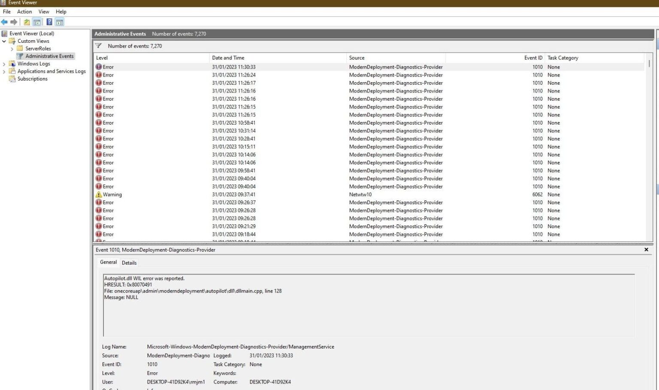Collapse the Custom Views tree node
This screenshot has width=659, height=390.
(4, 41)
